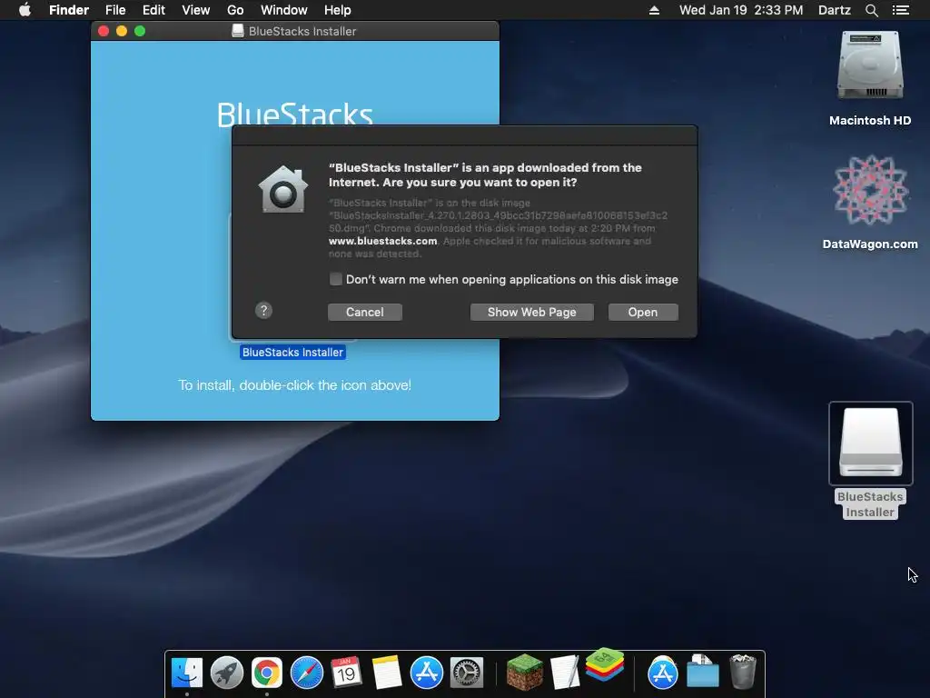Screen dimensions: 930x698
Task: Open the Help menu
Action: [x=338, y=10]
